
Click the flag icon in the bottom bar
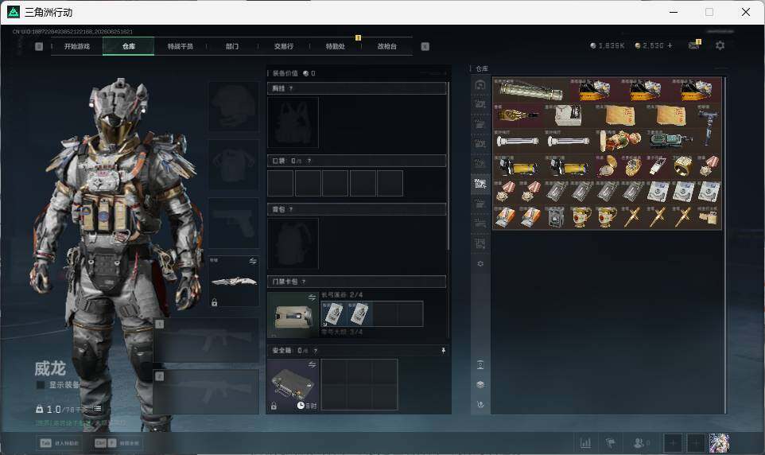point(610,443)
